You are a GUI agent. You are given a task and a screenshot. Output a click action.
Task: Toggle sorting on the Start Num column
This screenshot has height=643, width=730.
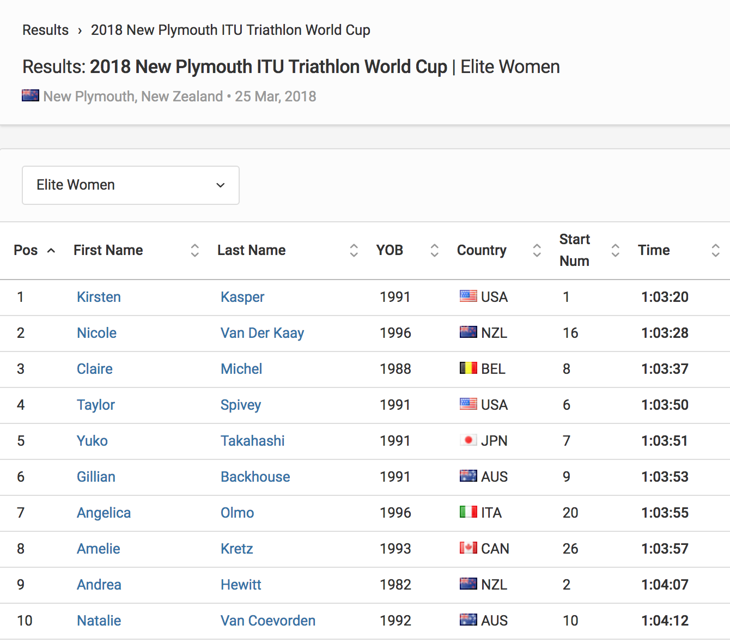click(615, 250)
